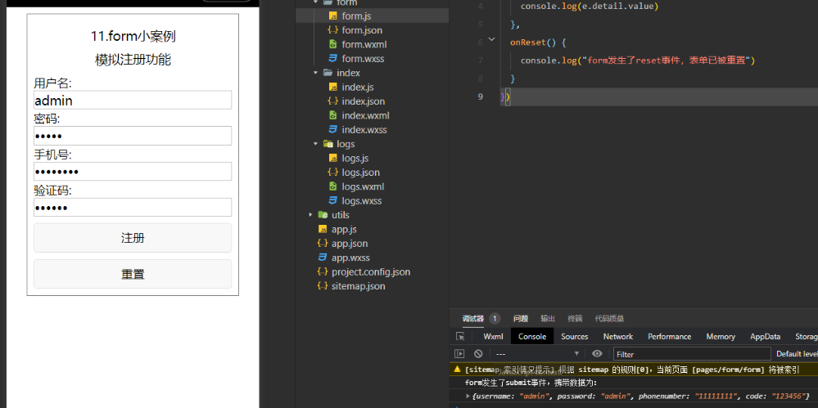The image size is (818, 408).
Task: Click the sitemap warning triangle icon
Action: point(458,370)
